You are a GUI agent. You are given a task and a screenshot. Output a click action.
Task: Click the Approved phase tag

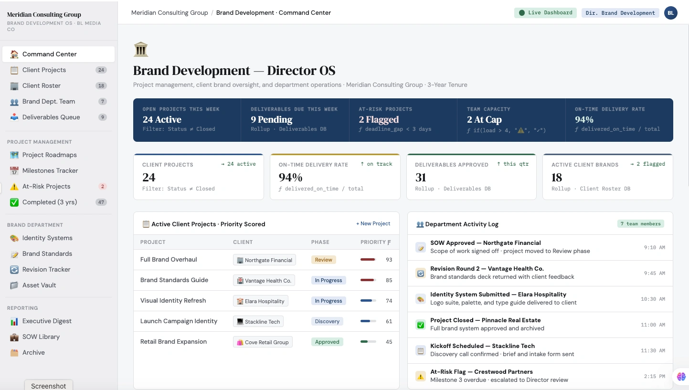pos(327,342)
